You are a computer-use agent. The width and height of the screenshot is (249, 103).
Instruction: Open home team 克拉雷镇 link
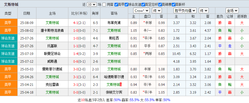point(52,84)
